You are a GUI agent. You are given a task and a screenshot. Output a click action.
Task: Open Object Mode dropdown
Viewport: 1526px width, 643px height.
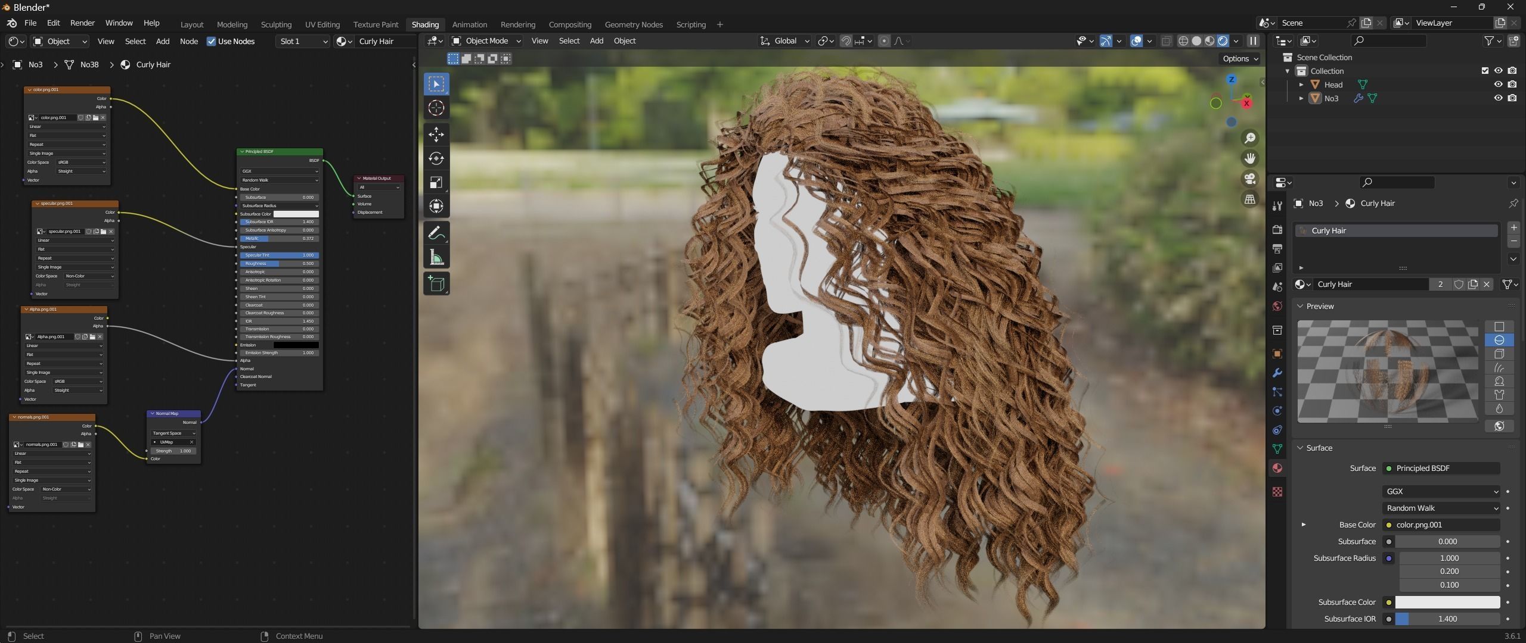click(486, 41)
